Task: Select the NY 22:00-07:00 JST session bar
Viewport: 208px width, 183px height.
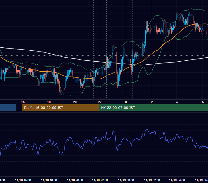Action: coord(154,108)
